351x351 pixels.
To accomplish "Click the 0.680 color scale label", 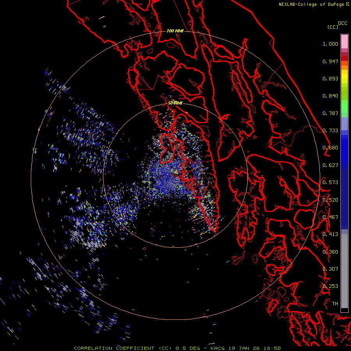I will pos(330,148).
